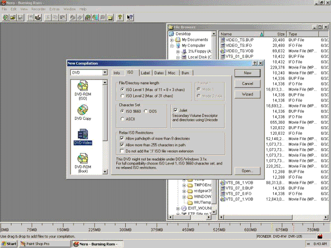Switch to the Burn tab
Image resolution: width=331 pixels, height=248 pixels.
coord(185,73)
